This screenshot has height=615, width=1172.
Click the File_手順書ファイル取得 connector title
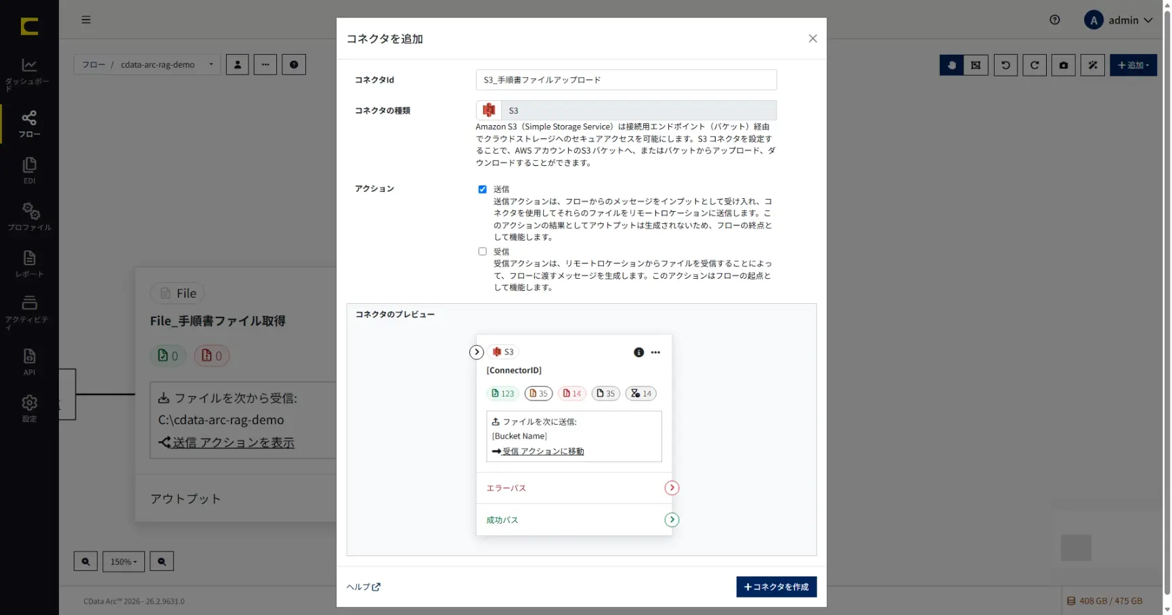(217, 321)
